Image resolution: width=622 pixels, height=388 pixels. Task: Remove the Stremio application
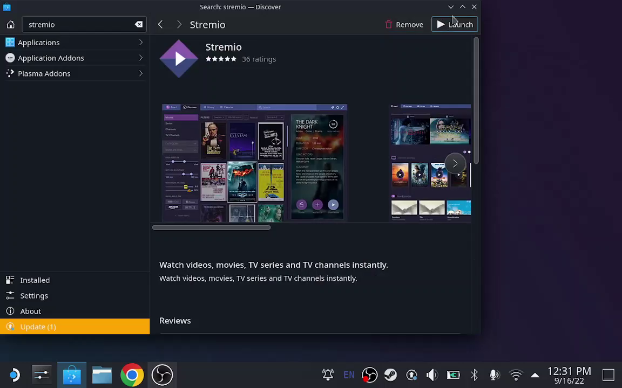point(404,25)
